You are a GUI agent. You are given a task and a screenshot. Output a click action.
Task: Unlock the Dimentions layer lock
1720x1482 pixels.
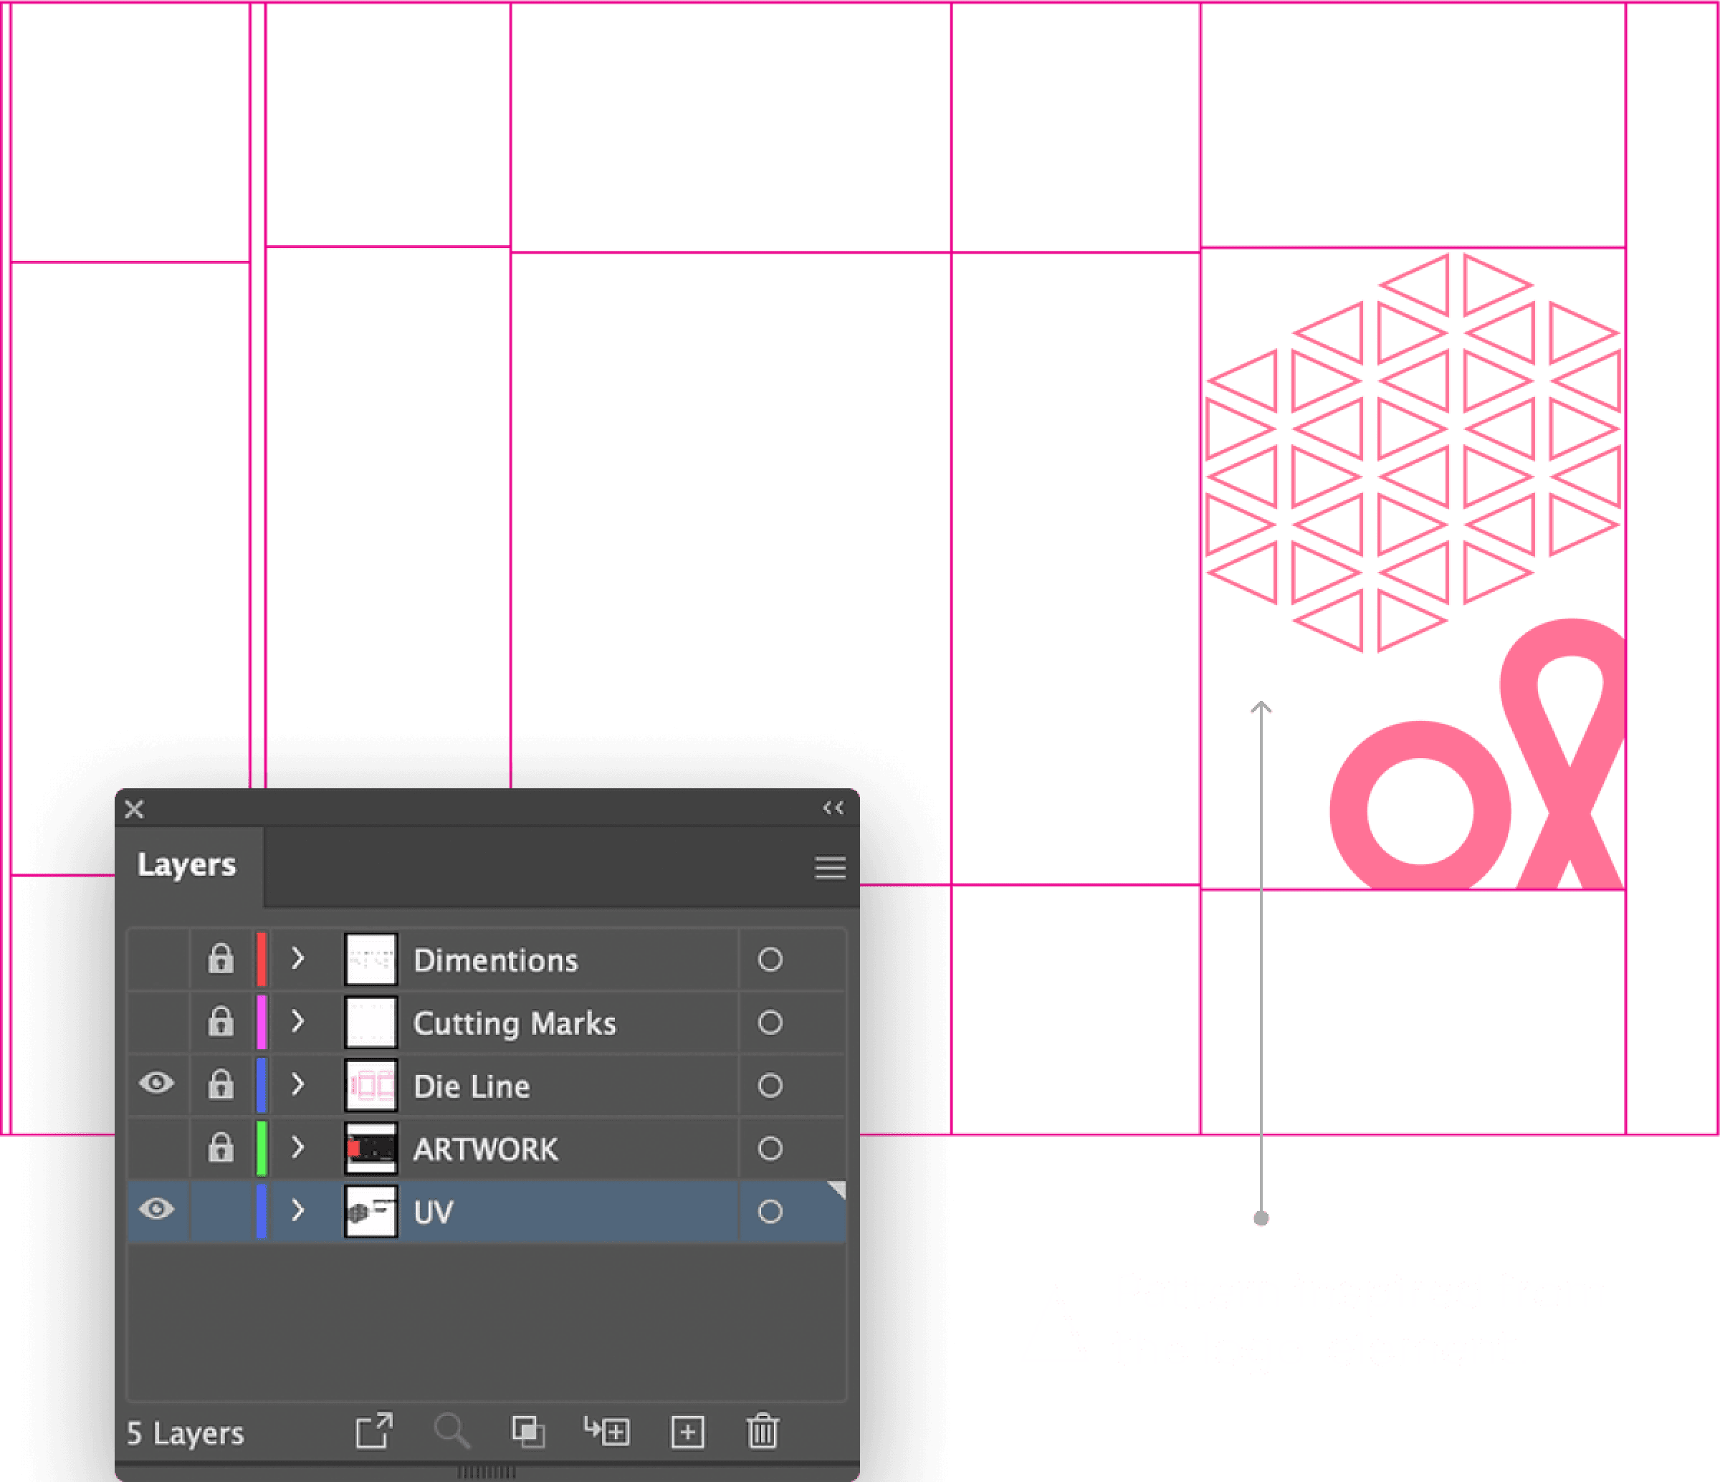click(x=220, y=959)
